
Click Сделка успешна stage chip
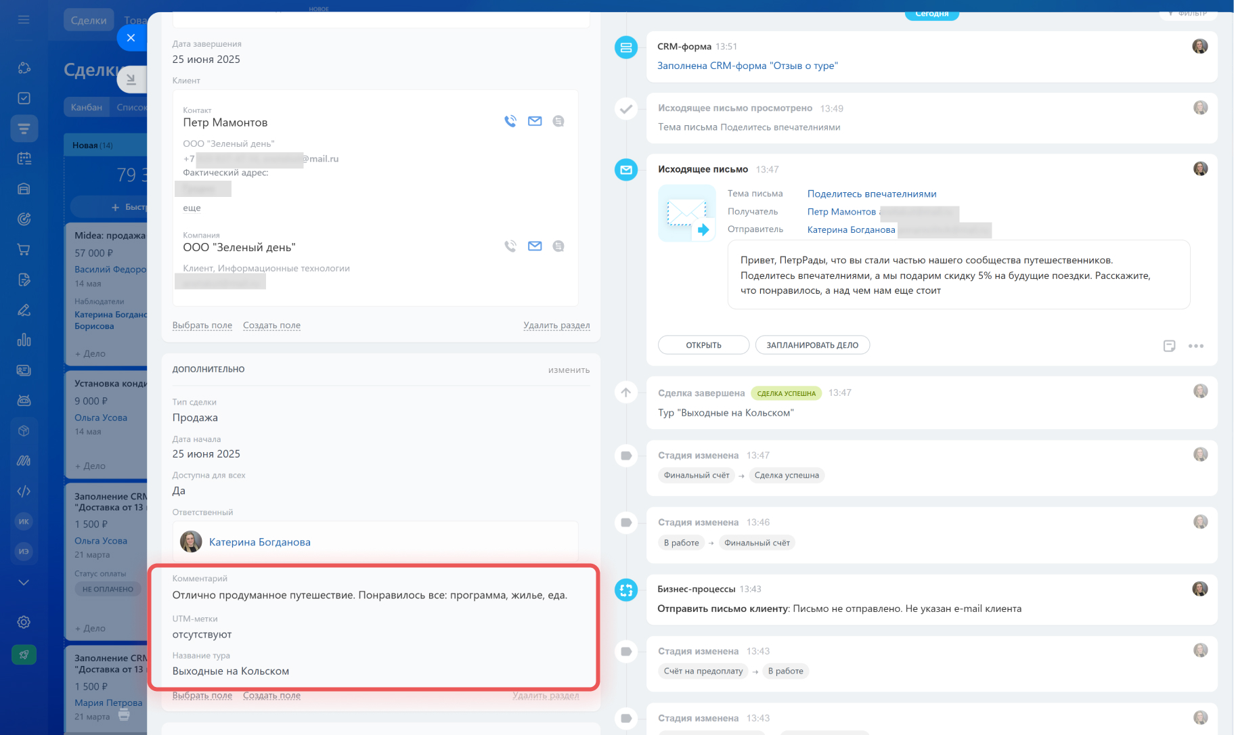tap(787, 475)
